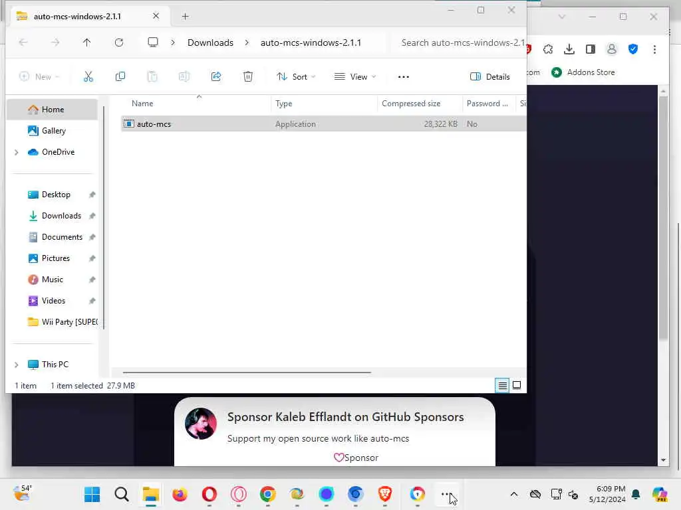Expand the breadcrumb chevron after Downloads
The width and height of the screenshot is (681, 510).
247,42
